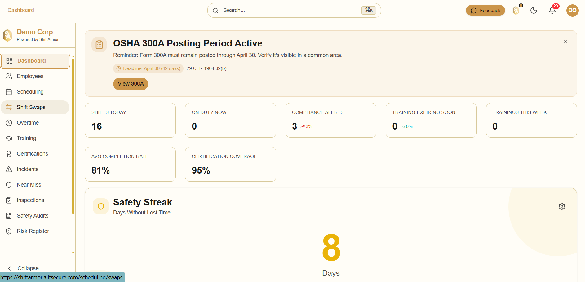Click the notifications bell icon
Image resolution: width=585 pixels, height=282 pixels.
(552, 11)
